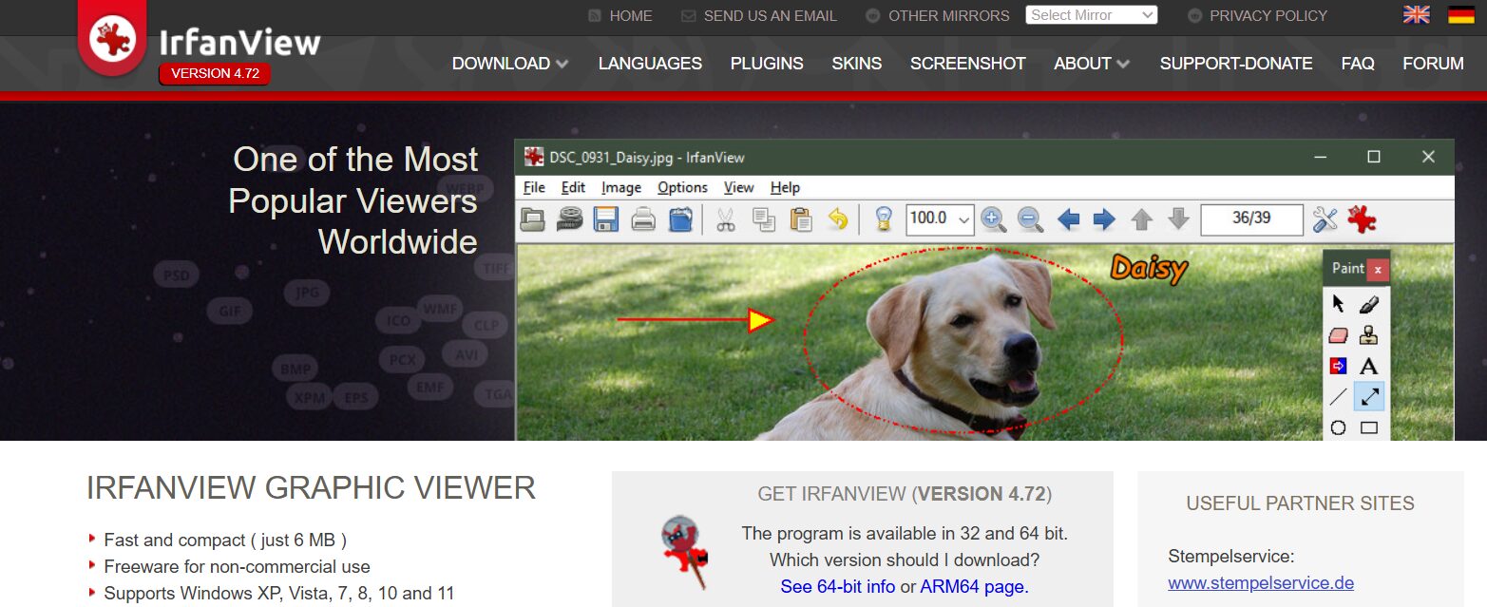Follow the ARM64 page link
The image size is (1487, 607).
tap(974, 586)
